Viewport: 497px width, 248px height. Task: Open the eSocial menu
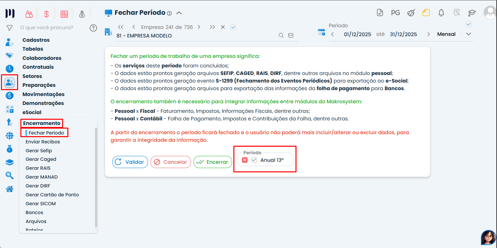point(32,112)
